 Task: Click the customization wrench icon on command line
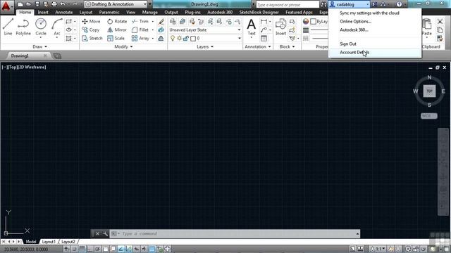pos(105,234)
